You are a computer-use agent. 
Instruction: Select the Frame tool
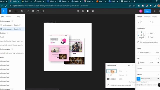tap(10, 11)
